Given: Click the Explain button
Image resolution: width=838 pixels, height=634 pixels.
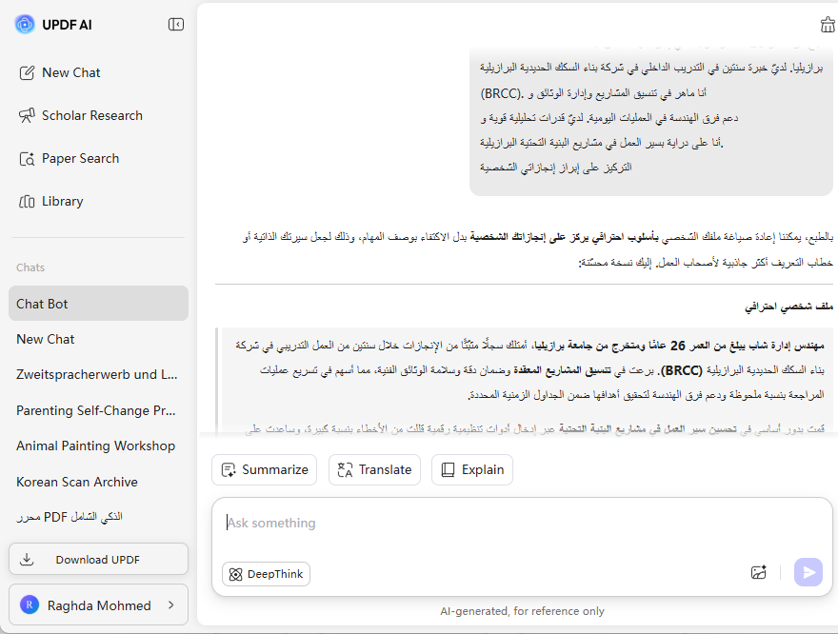Looking at the screenshot, I should pos(472,469).
